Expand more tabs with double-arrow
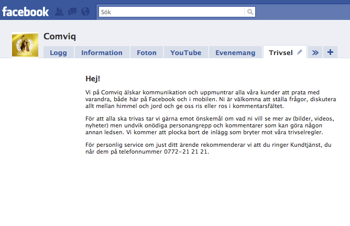This screenshot has height=226, width=350. [x=315, y=52]
